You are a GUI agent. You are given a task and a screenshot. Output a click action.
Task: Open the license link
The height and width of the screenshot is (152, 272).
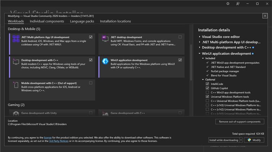coord(48,138)
